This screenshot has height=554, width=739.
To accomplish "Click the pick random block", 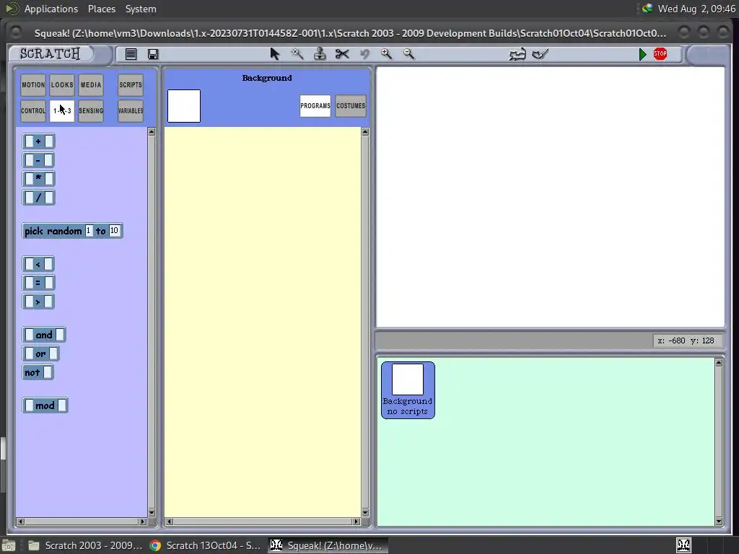I will tap(73, 231).
